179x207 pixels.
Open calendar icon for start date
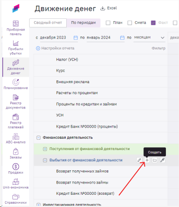pyautogui.click(x=76, y=38)
